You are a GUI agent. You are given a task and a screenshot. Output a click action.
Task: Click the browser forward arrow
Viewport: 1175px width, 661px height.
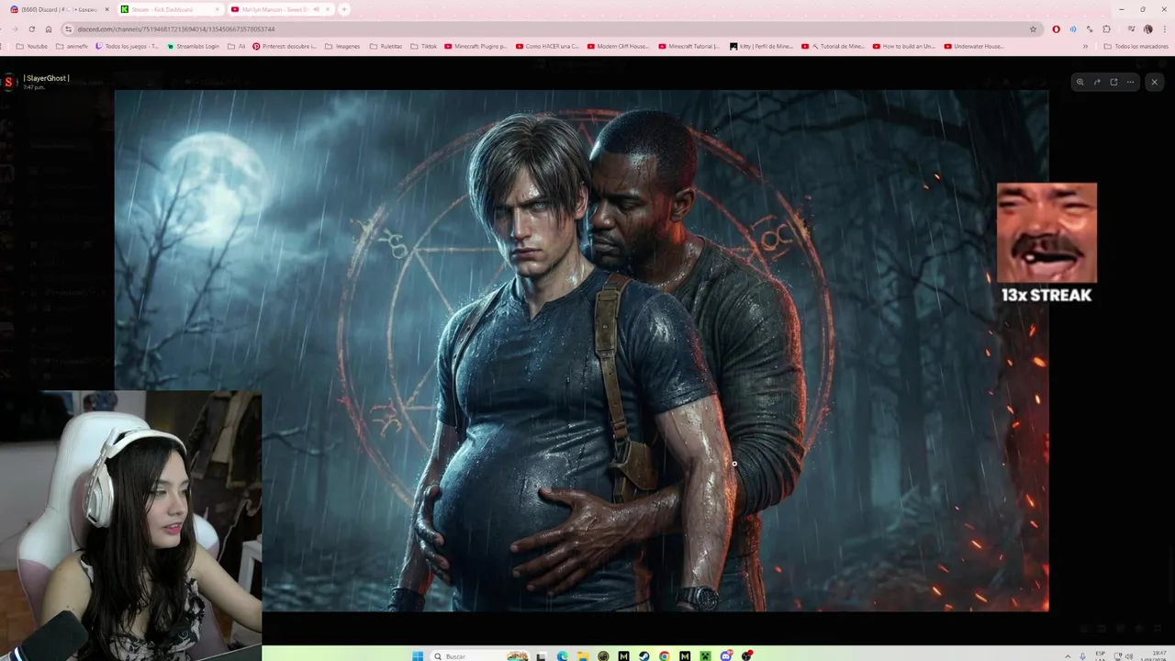[16, 29]
